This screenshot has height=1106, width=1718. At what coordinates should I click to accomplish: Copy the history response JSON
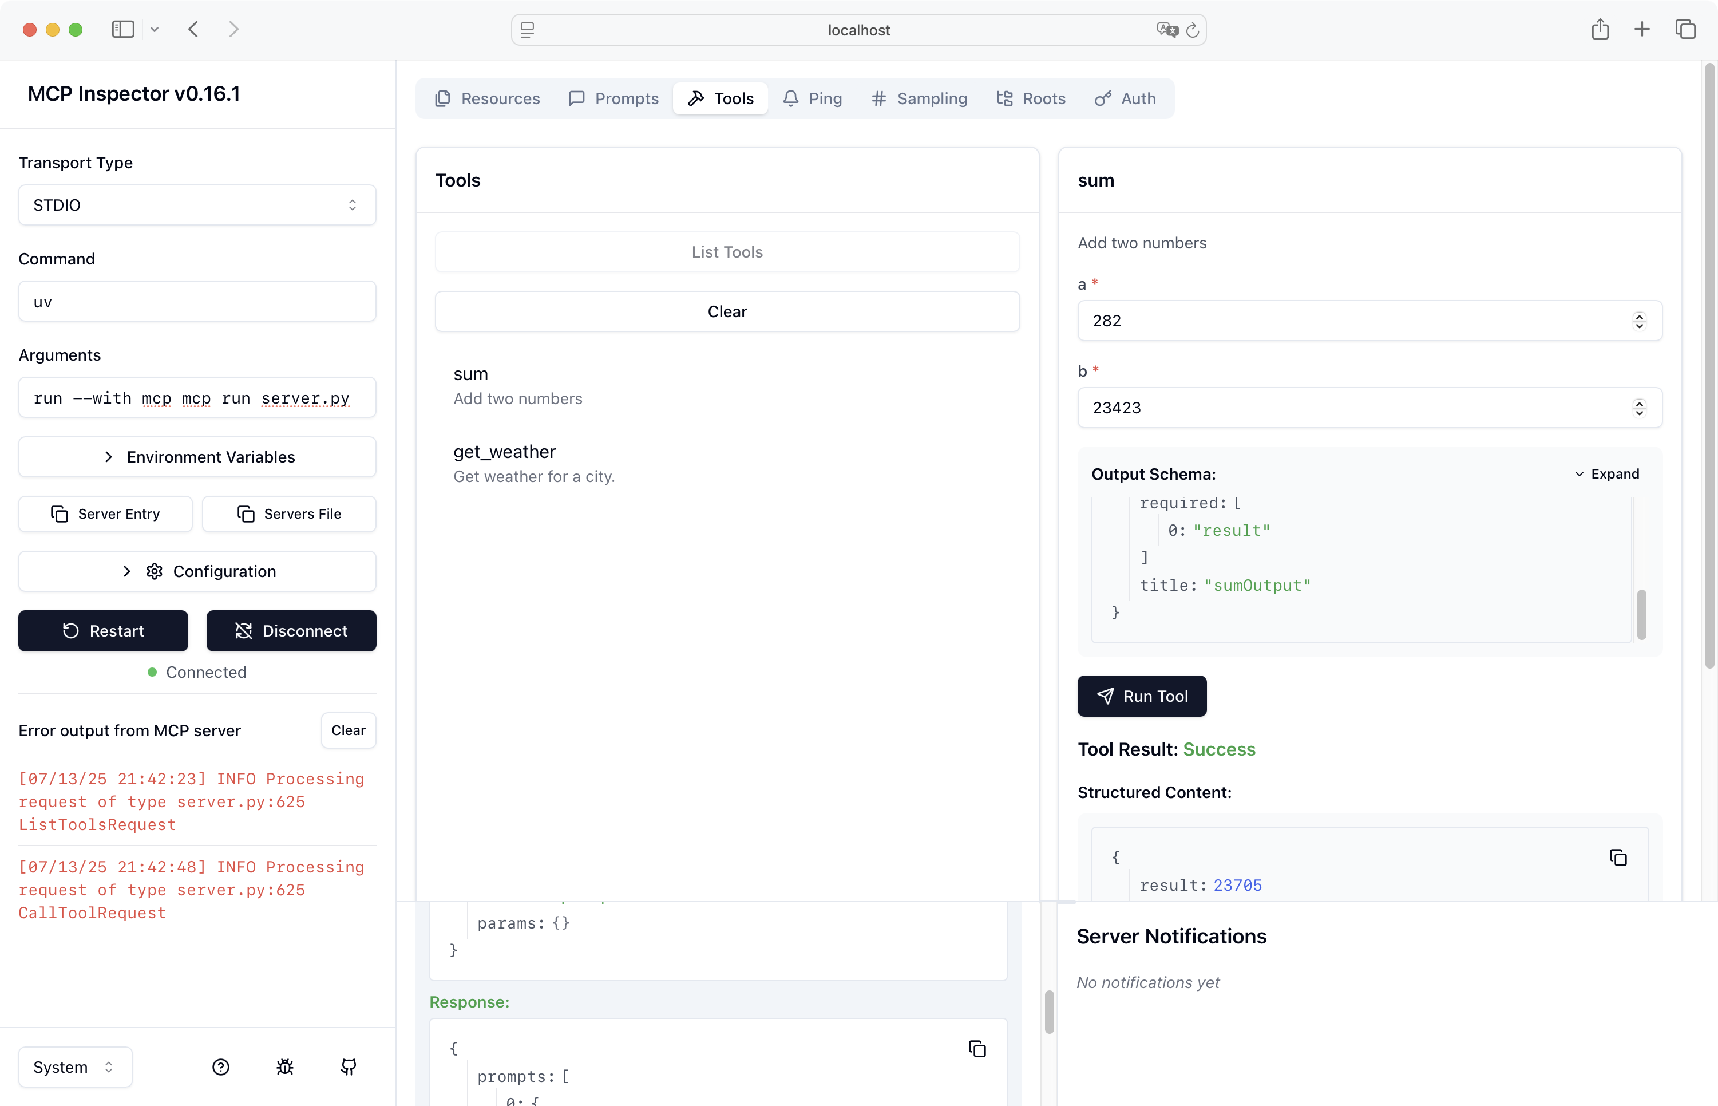point(977,1049)
